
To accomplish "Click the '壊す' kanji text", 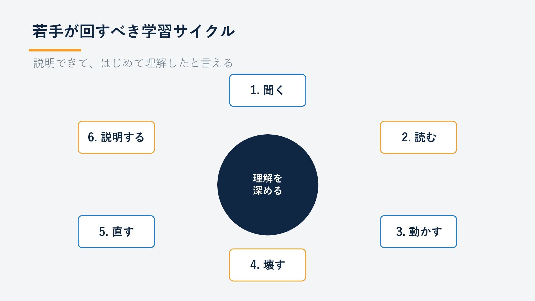I will [x=274, y=265].
